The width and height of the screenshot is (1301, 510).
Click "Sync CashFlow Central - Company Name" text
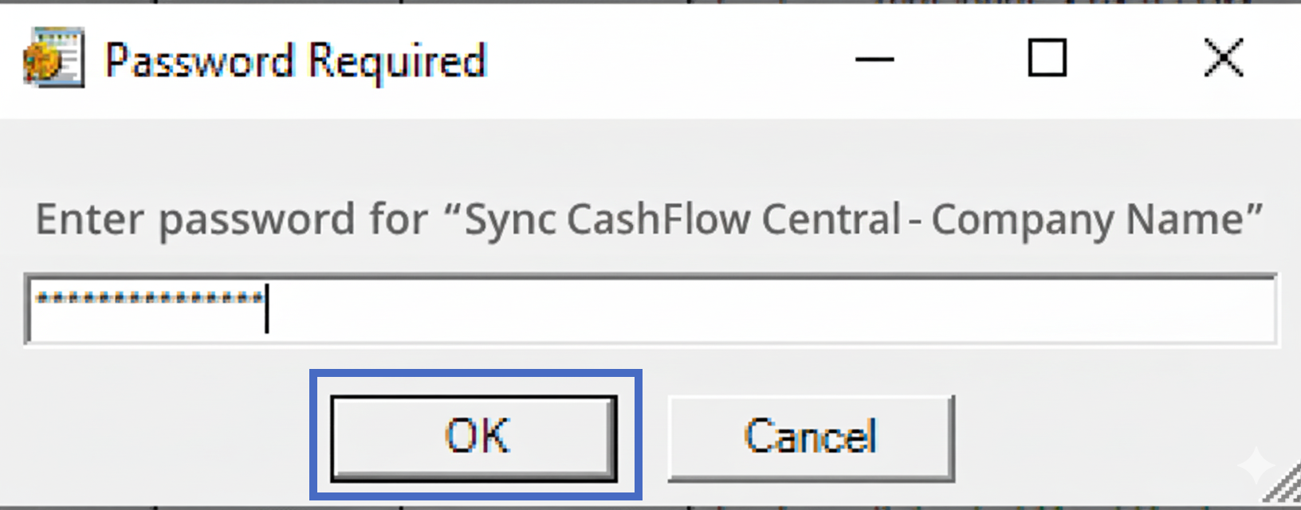863,219
